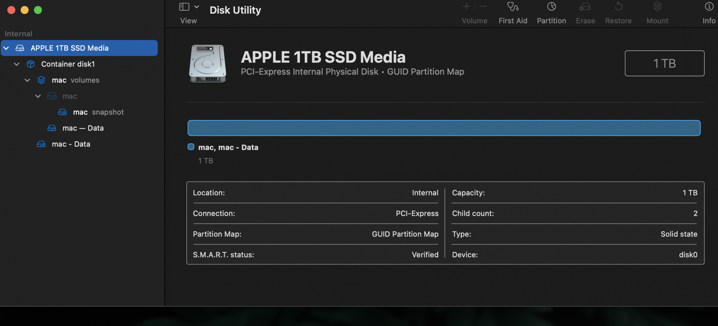The height and width of the screenshot is (326, 718).
Task: Click the blue disk usage bar
Action: click(x=444, y=128)
